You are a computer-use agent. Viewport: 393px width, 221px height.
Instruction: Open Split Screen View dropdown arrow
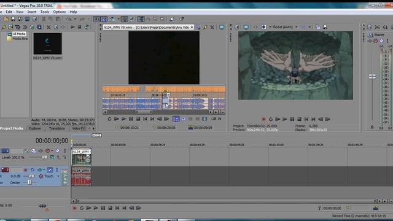click(x=270, y=27)
